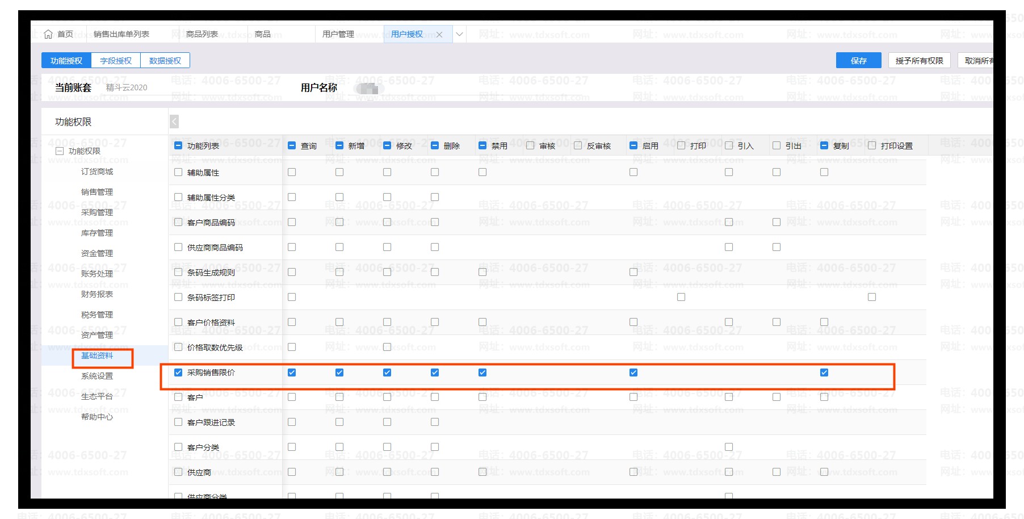
Task: Click the home icon in the tab bar
Action: (49, 34)
